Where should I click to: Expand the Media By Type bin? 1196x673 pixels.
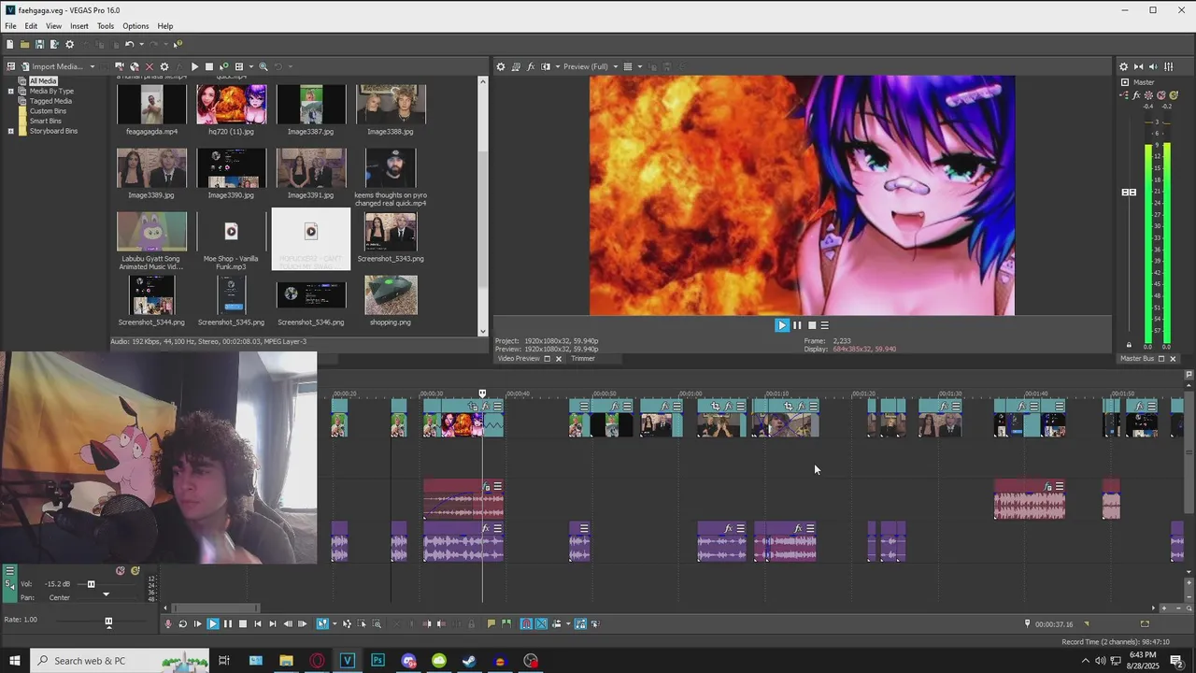11,92
